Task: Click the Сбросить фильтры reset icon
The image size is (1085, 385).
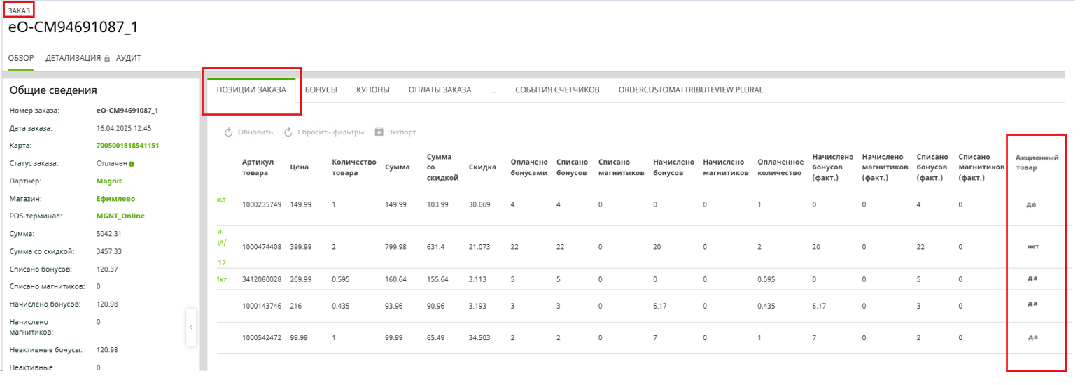Action: [288, 132]
